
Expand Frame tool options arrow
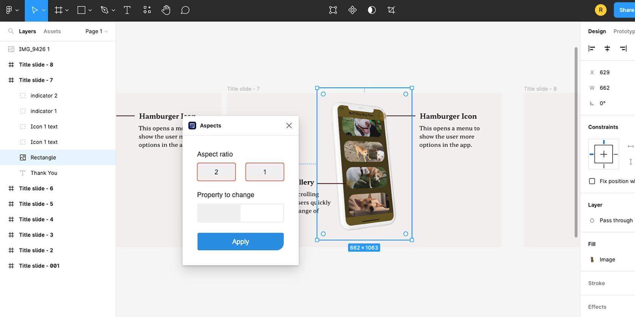point(67,11)
